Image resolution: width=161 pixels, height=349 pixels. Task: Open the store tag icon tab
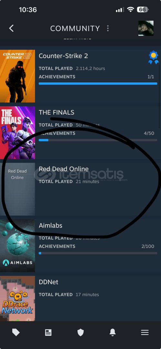pos(16,333)
